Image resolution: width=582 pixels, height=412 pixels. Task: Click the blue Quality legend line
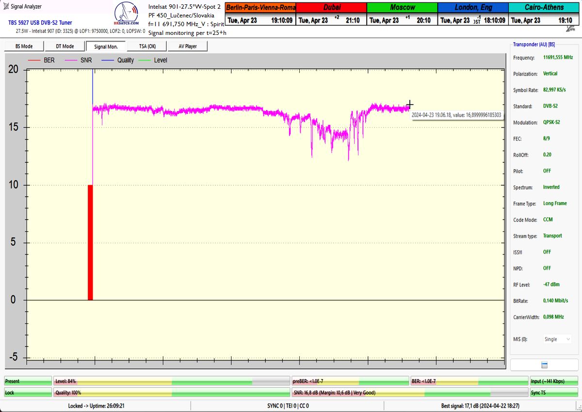[x=108, y=60]
